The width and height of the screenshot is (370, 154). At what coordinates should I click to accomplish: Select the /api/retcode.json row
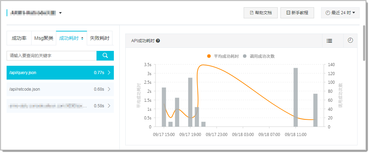pyautogui.click(x=60, y=89)
